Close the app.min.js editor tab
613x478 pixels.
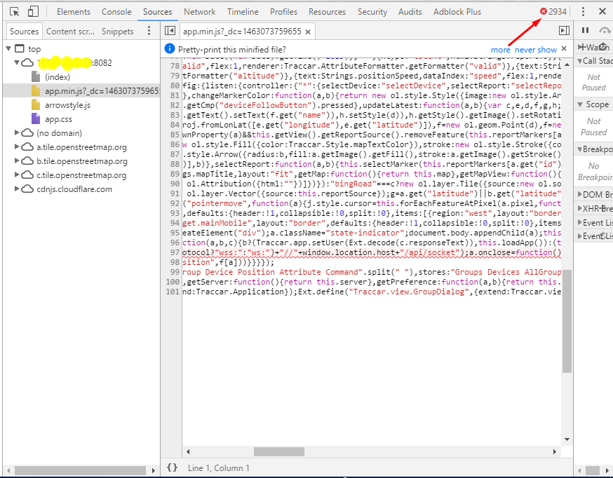pyautogui.click(x=308, y=32)
